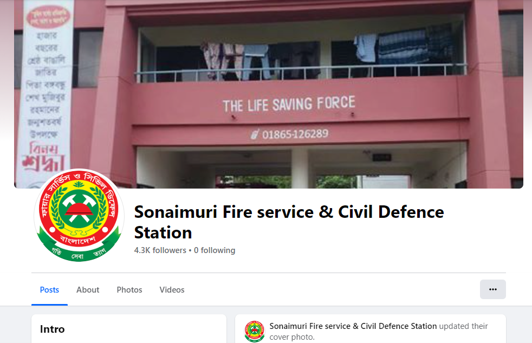Click the Intro section heading
Viewport: 532px width, 343px height.
tap(52, 329)
